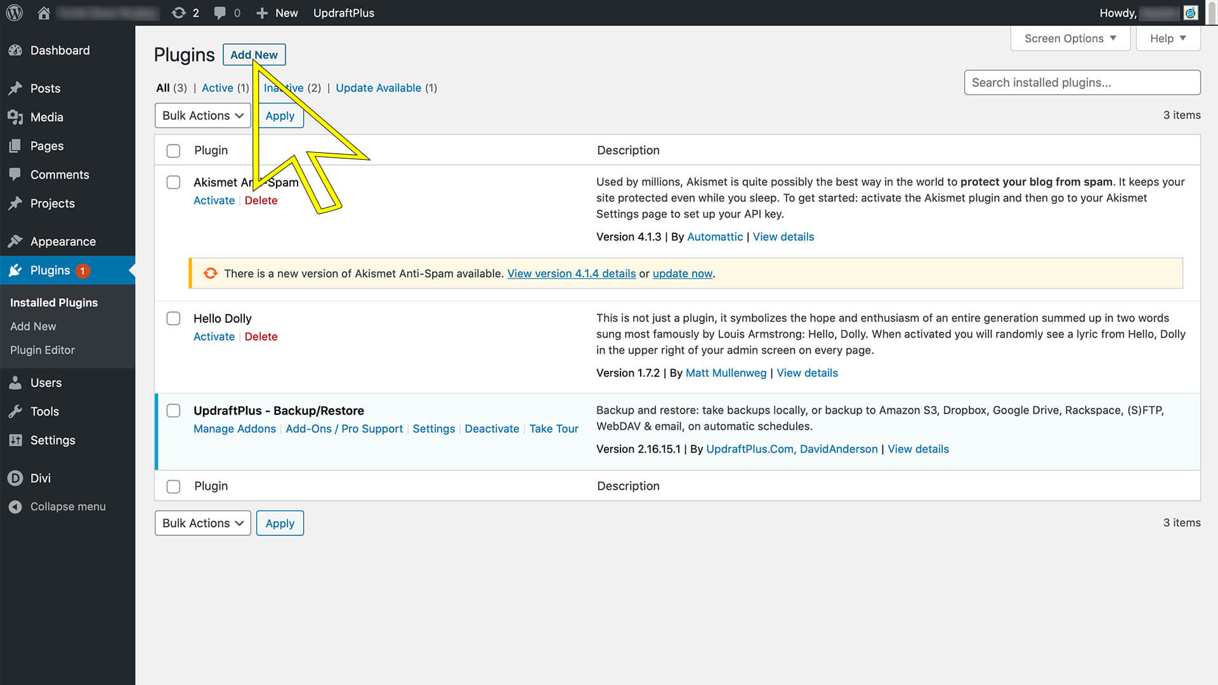Expand the Help dropdown menu
Image resolution: width=1218 pixels, height=685 pixels.
(1169, 39)
